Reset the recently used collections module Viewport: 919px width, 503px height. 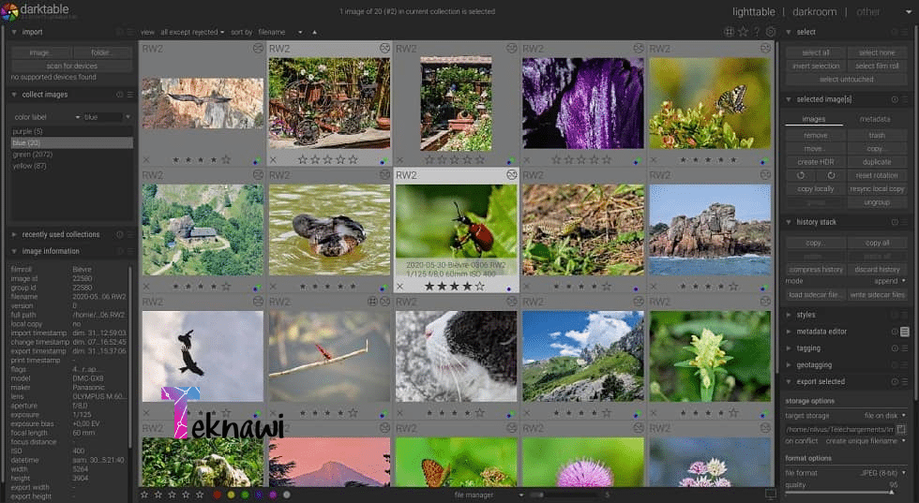pyautogui.click(x=120, y=234)
